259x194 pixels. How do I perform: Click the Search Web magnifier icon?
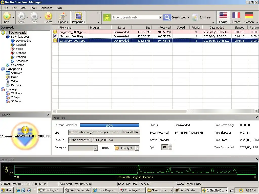(167, 17)
